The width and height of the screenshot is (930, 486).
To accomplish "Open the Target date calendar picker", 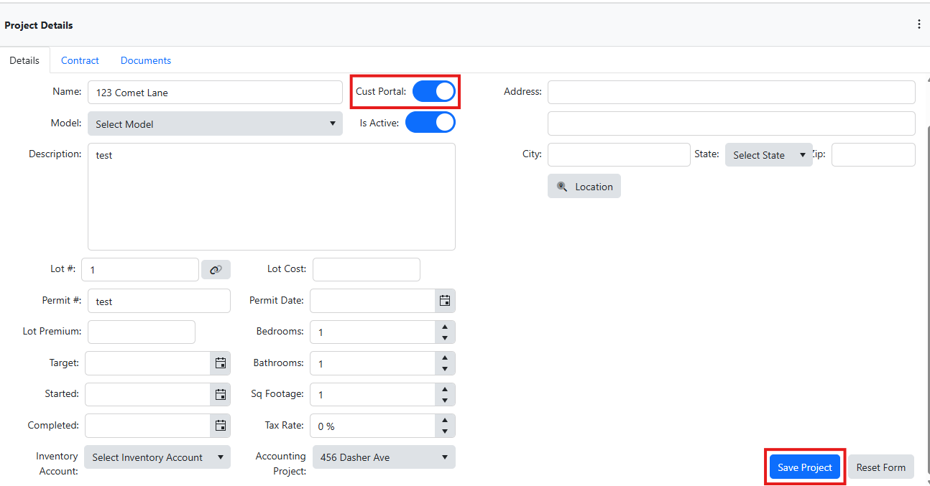I will tap(221, 363).
